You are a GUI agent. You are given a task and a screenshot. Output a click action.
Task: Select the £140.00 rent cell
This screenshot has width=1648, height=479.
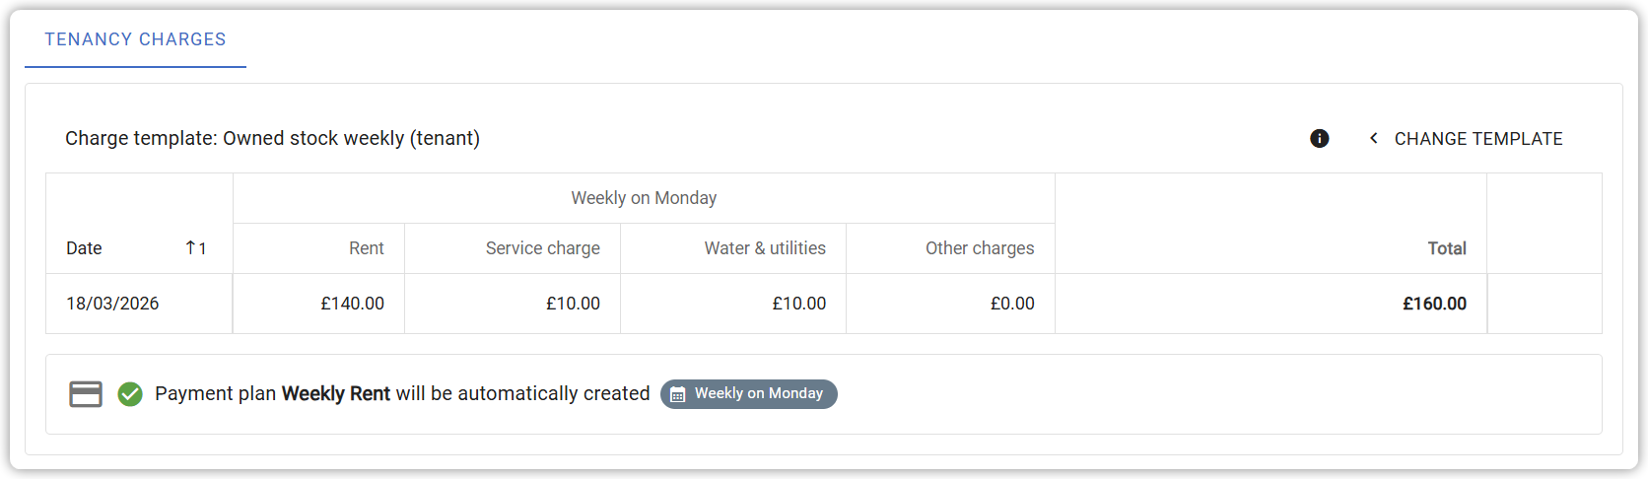click(352, 304)
